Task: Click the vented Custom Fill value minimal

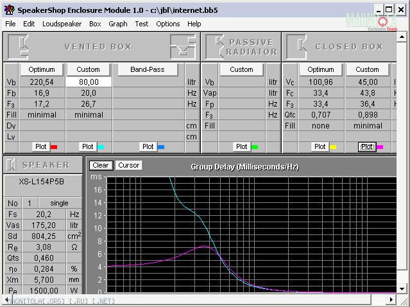Action: [89, 115]
